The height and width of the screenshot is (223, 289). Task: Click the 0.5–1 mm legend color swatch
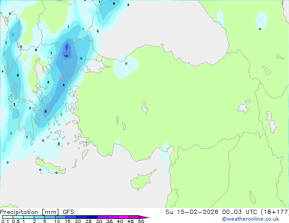18,217
